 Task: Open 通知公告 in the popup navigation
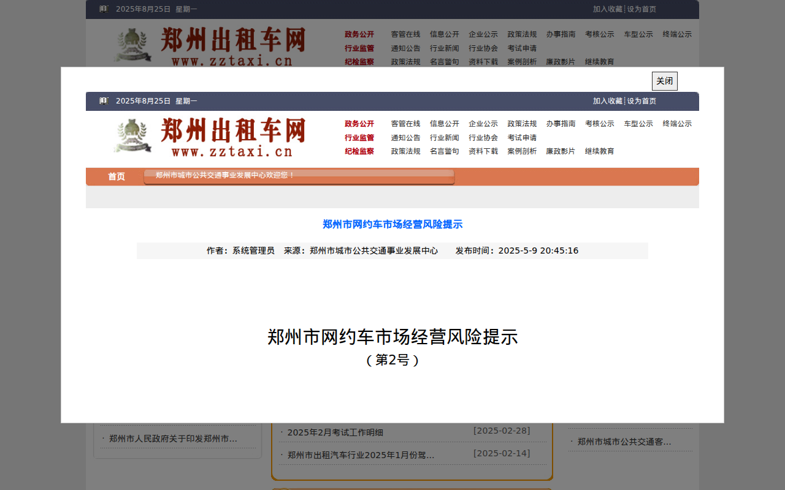(x=406, y=138)
